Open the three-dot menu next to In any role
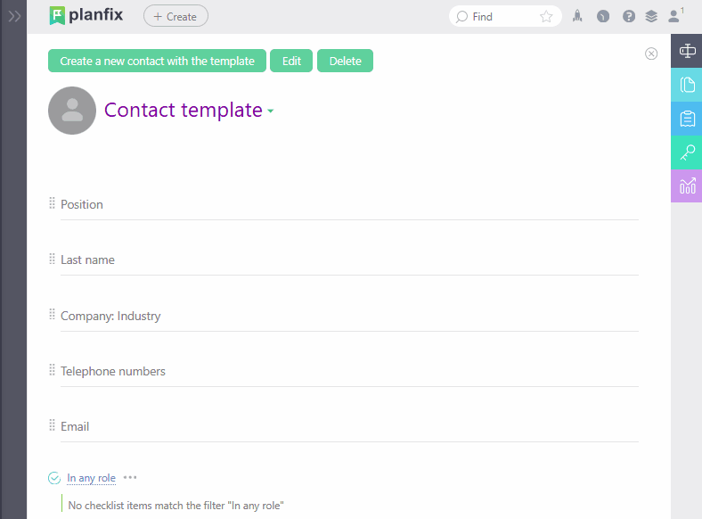Viewport: 702px width, 519px height. (x=130, y=478)
